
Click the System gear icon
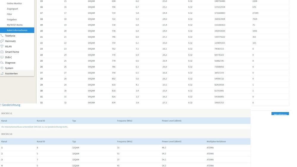[x=2, y=68]
